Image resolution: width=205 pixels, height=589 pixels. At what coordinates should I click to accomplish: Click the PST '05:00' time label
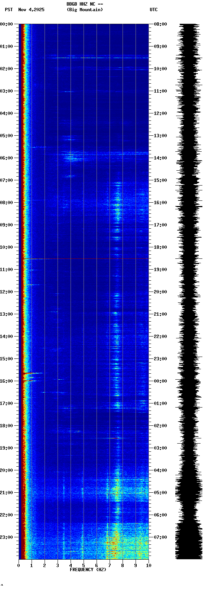(7, 136)
